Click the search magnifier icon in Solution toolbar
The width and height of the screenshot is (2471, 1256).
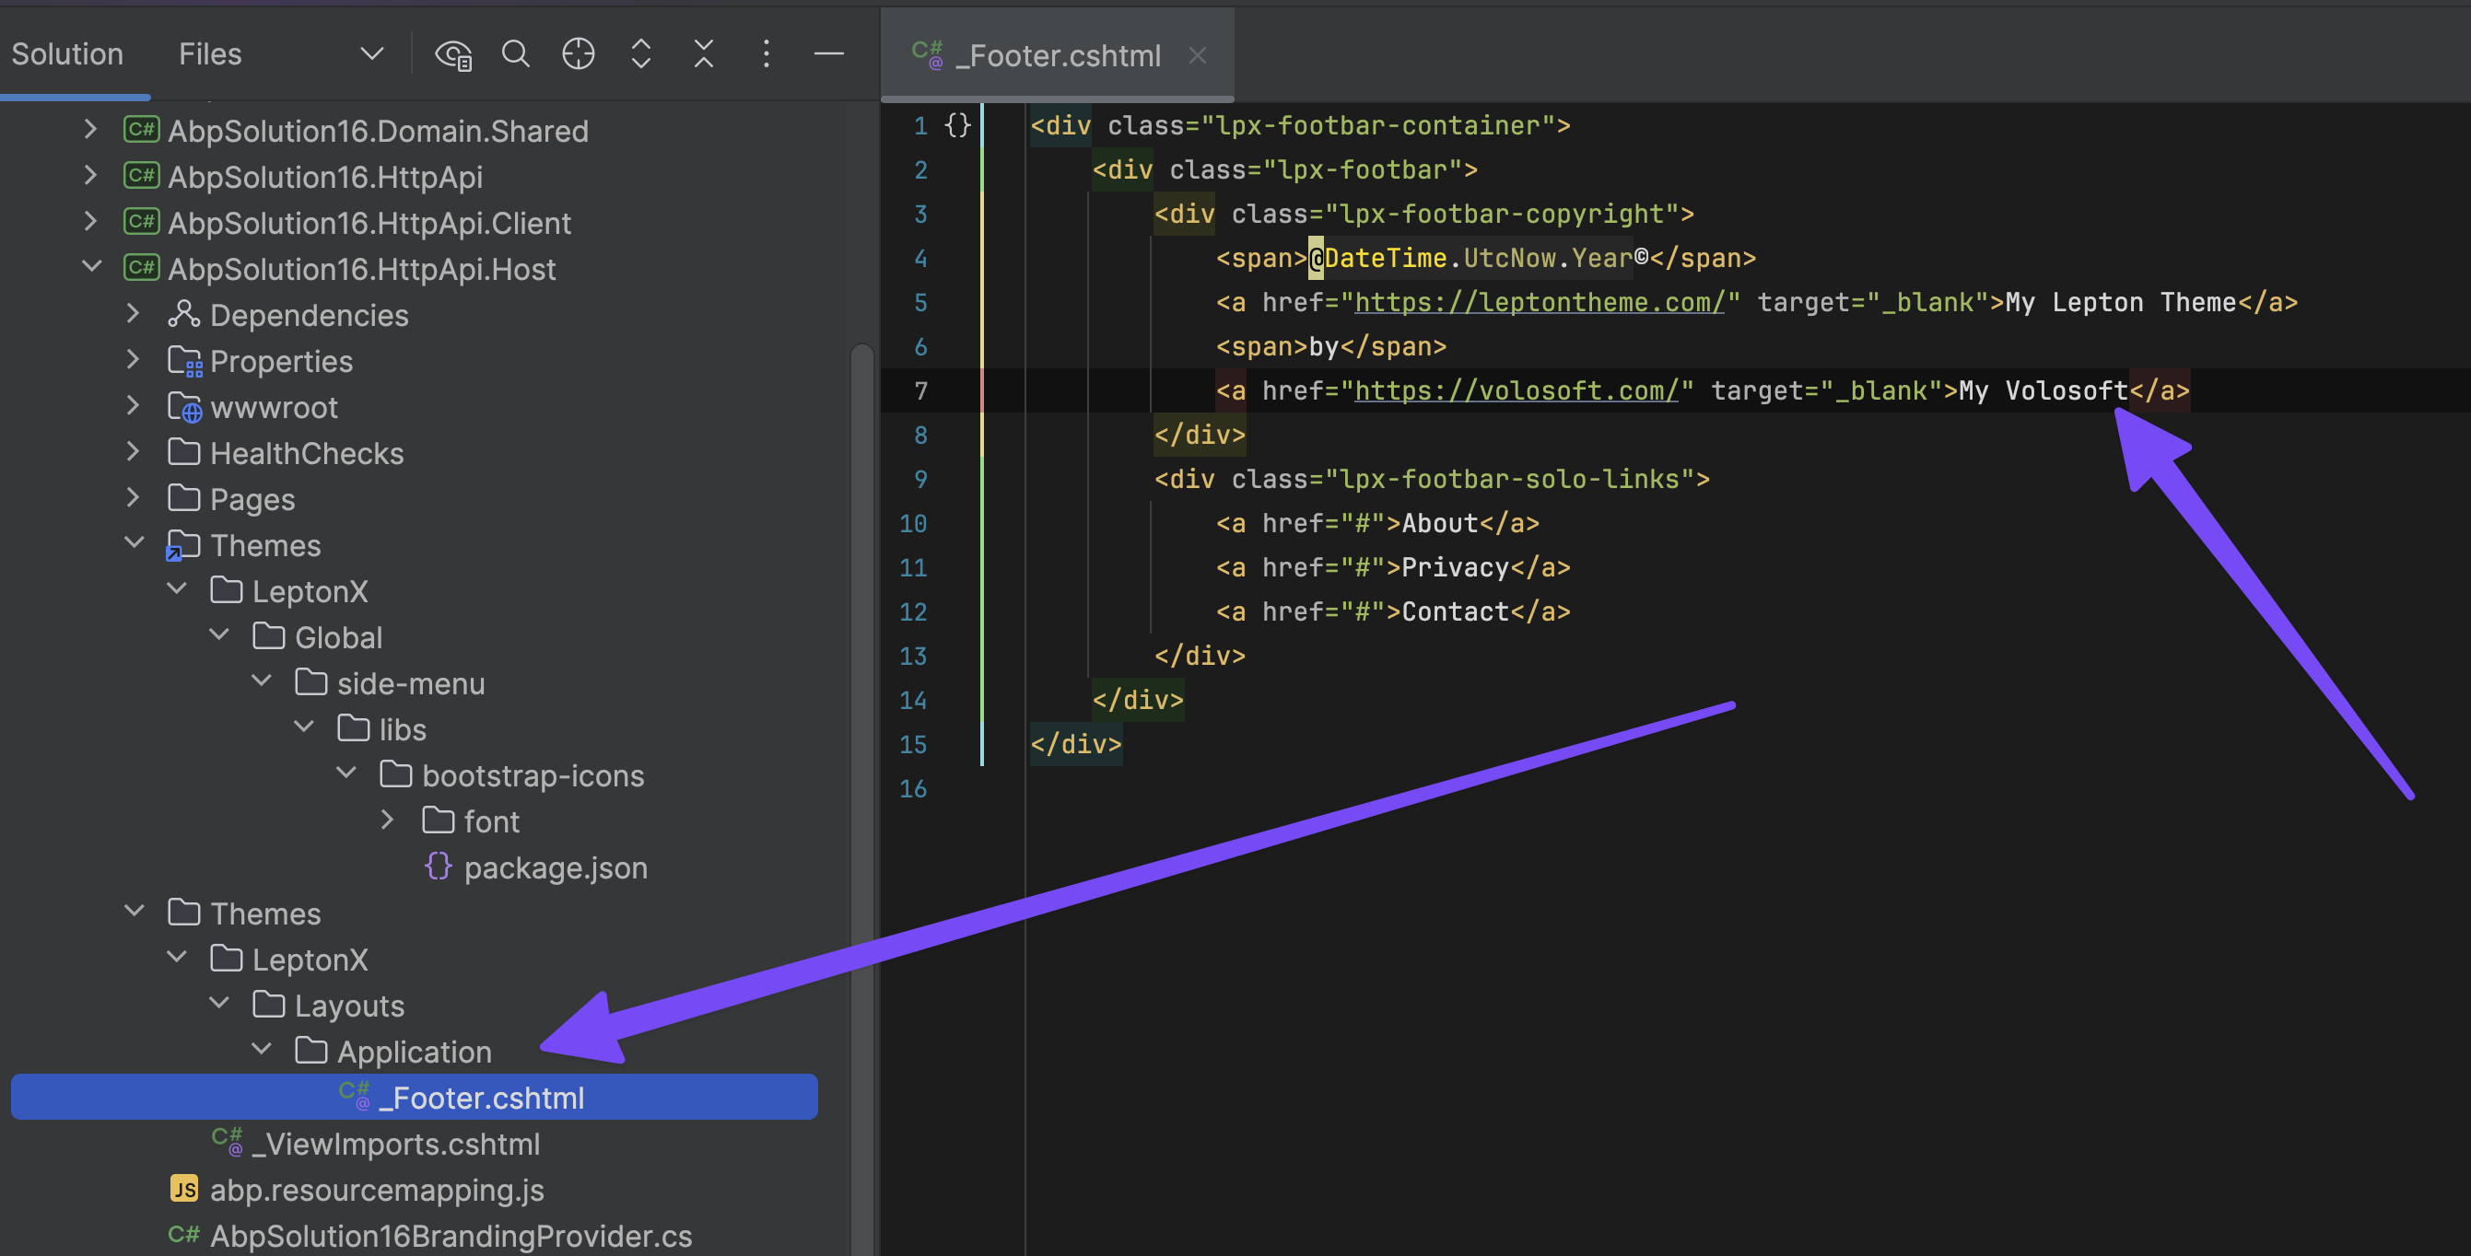click(515, 54)
